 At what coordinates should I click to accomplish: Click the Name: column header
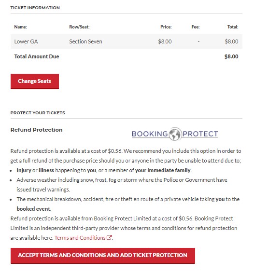[20, 27]
